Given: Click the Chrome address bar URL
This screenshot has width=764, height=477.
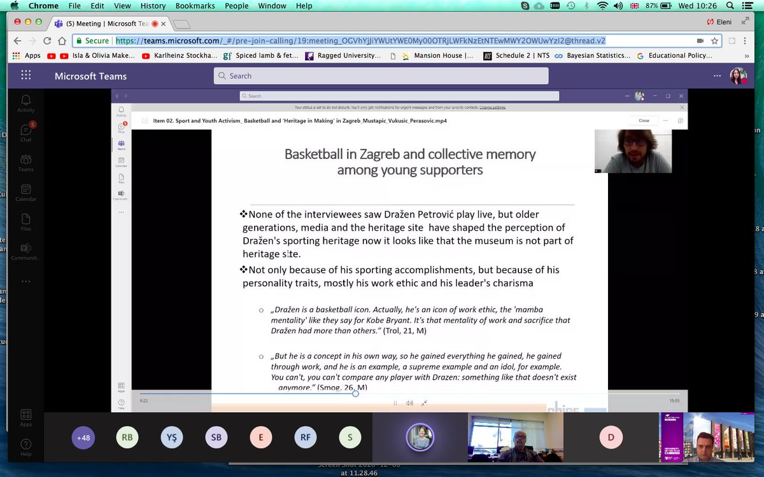Looking at the screenshot, I should pyautogui.click(x=360, y=41).
